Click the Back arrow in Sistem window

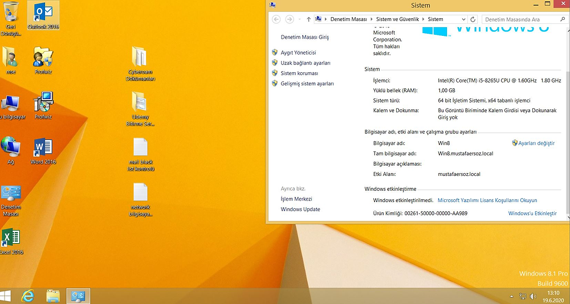tap(276, 19)
